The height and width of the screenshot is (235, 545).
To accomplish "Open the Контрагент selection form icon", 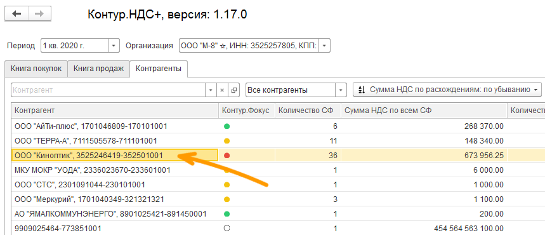I will [234, 90].
